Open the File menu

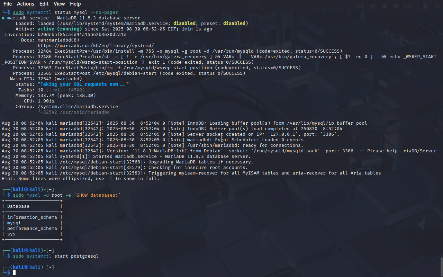pyautogui.click(x=7, y=4)
